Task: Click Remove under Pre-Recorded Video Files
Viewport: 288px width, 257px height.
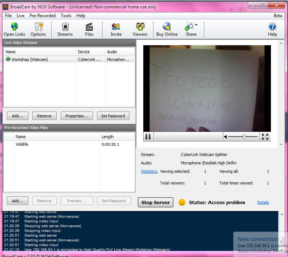Action: click(44, 200)
